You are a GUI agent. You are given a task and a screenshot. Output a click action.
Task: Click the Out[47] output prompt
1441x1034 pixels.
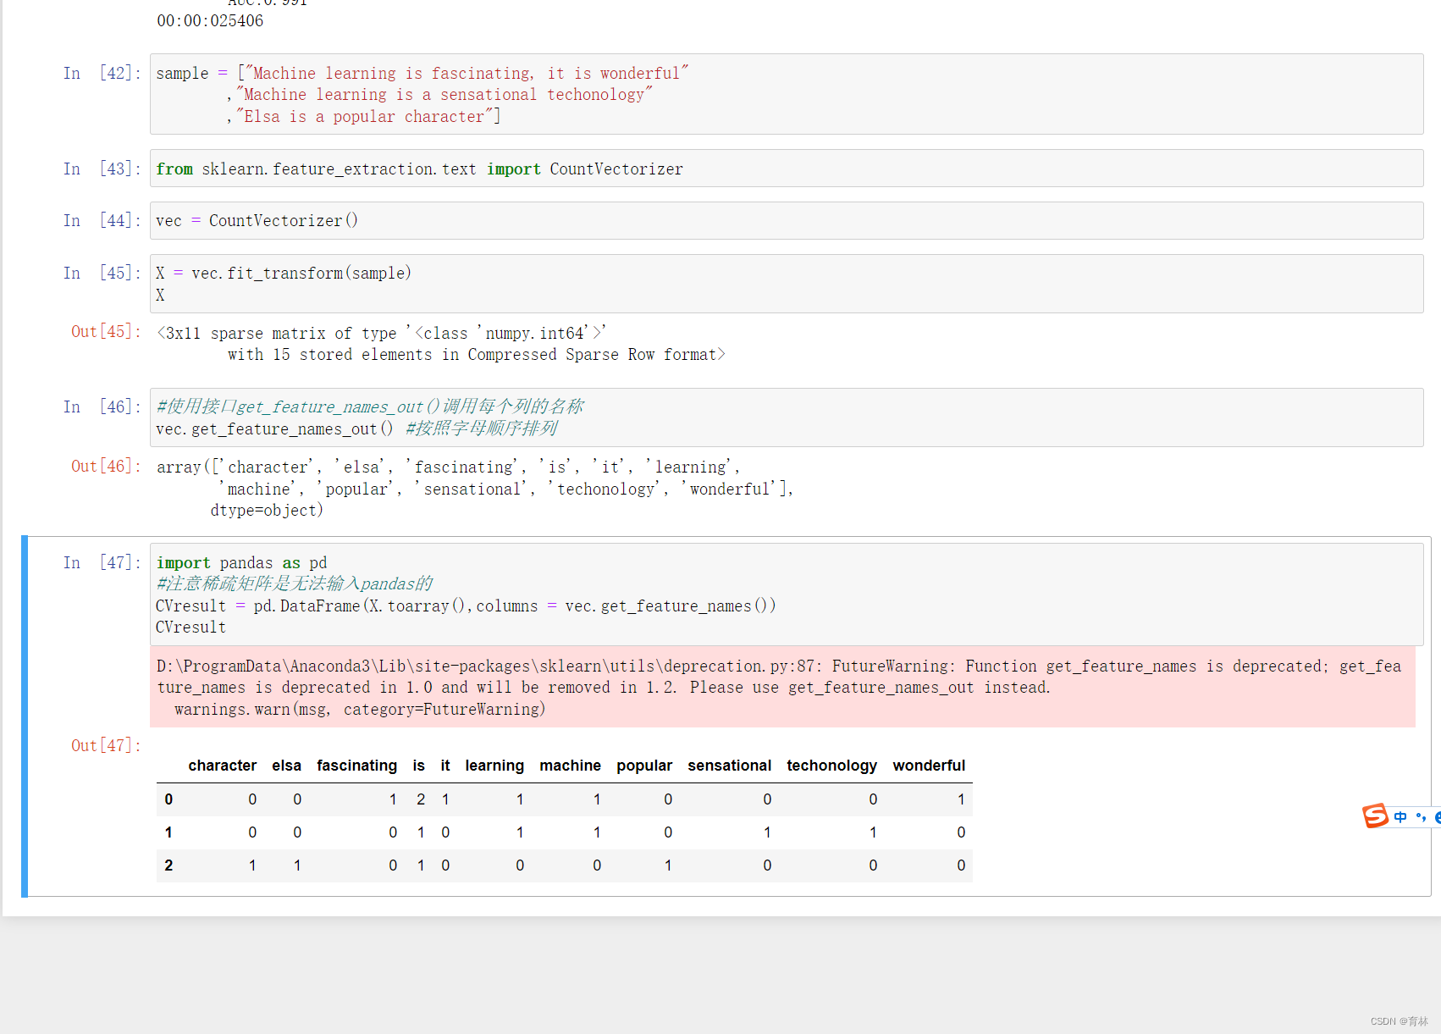click(105, 745)
